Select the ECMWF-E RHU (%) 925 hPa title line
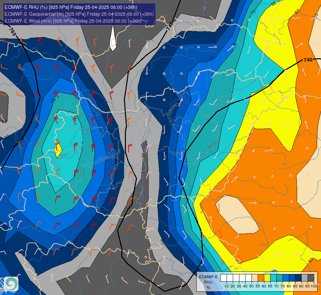This screenshot has width=321, height=295. (x=71, y=7)
